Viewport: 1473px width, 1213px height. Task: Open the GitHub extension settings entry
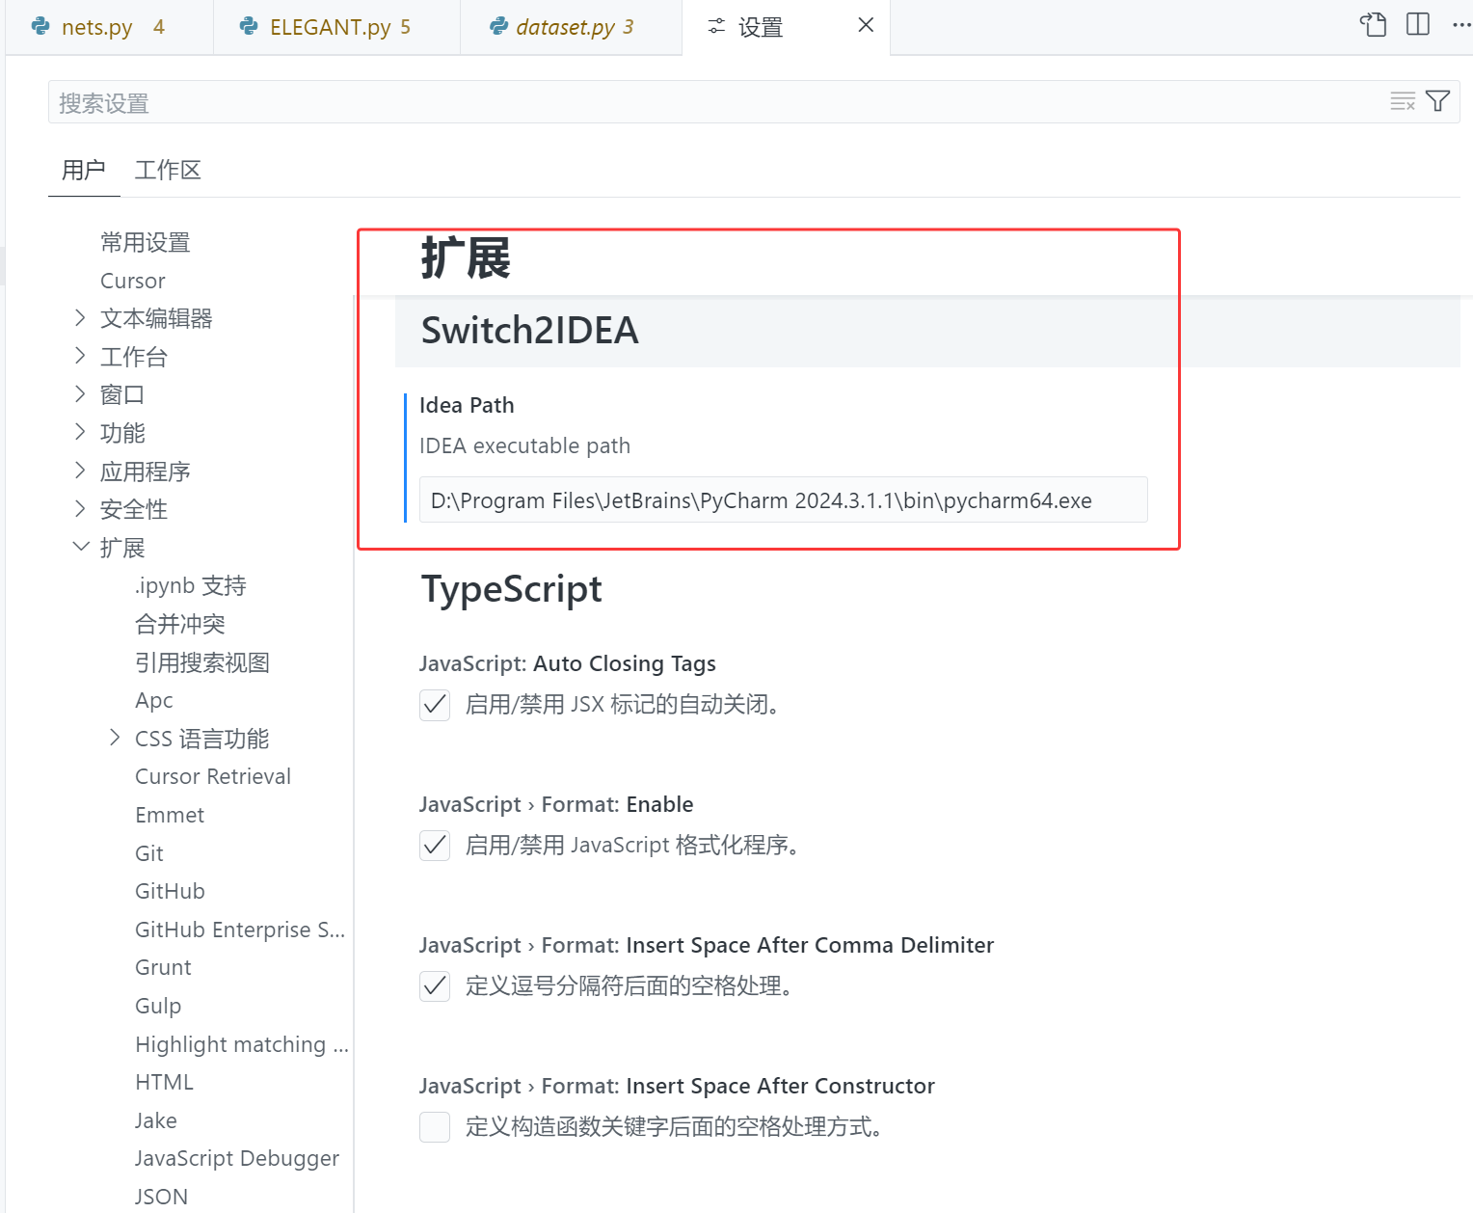pyautogui.click(x=170, y=890)
